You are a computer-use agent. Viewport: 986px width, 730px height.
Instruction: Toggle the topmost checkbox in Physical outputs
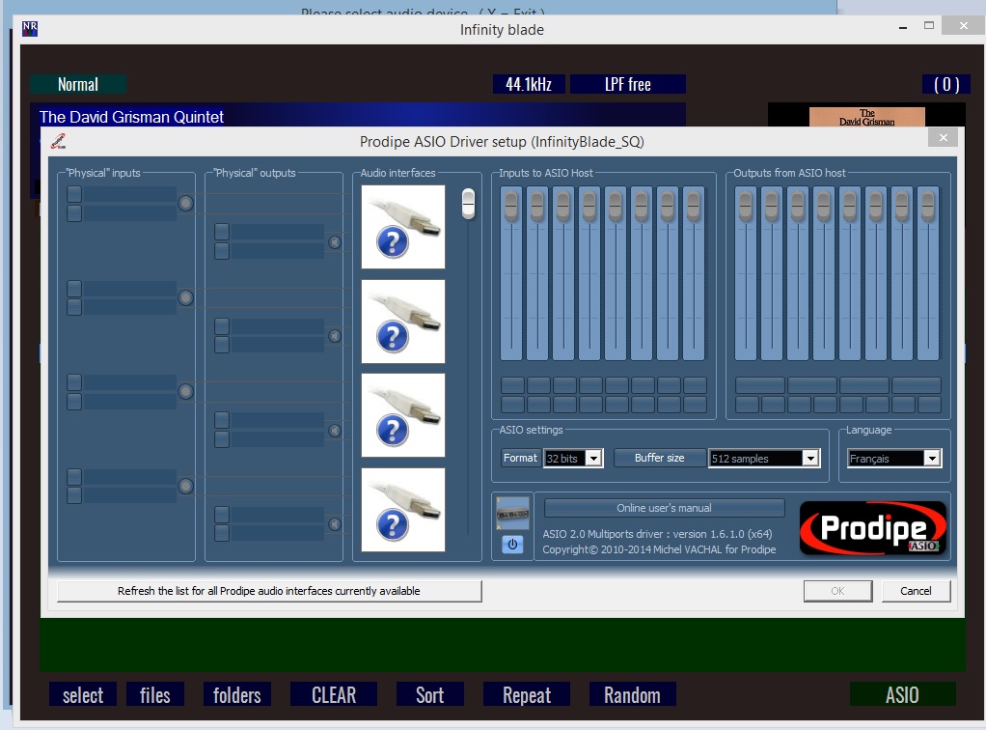tap(222, 232)
